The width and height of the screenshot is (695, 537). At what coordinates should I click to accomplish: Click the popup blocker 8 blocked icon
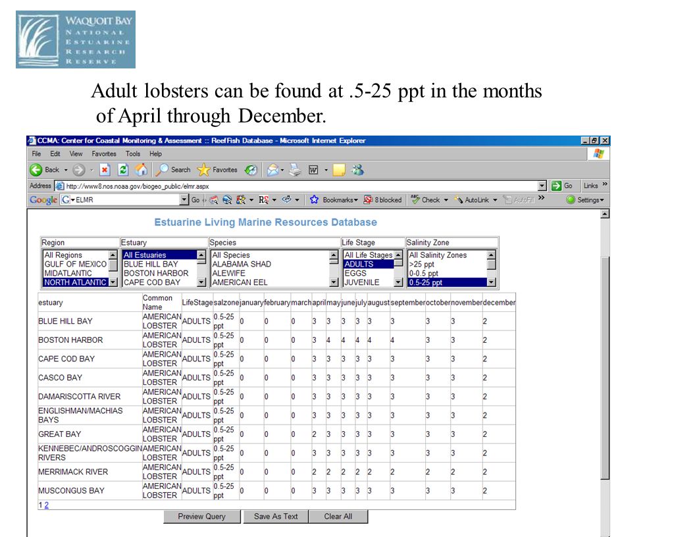click(x=368, y=200)
